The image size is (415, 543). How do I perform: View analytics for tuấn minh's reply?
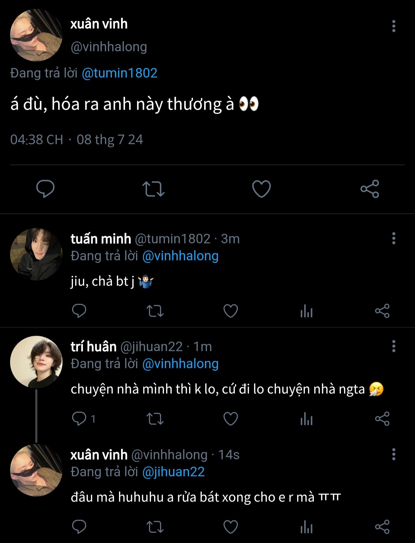pos(306,311)
